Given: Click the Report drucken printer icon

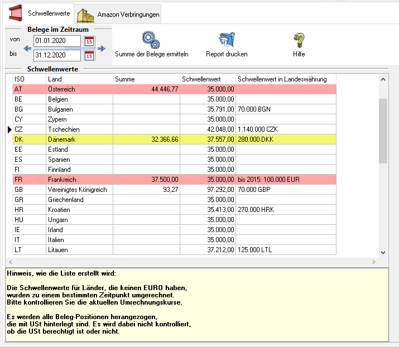Looking at the screenshot, I should 226,40.
